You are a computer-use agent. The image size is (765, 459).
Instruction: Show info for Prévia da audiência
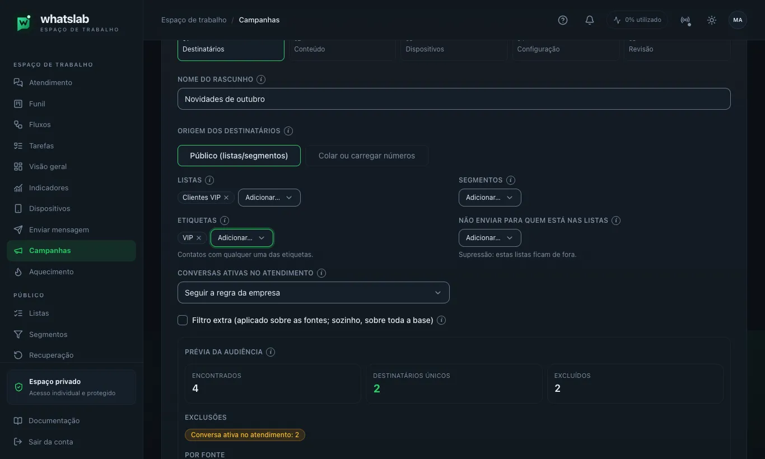pyautogui.click(x=270, y=352)
